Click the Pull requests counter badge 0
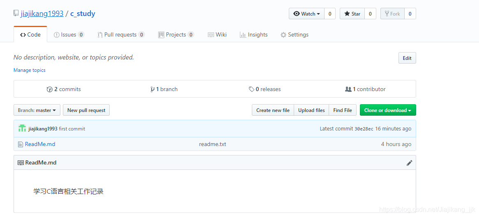 click(141, 35)
